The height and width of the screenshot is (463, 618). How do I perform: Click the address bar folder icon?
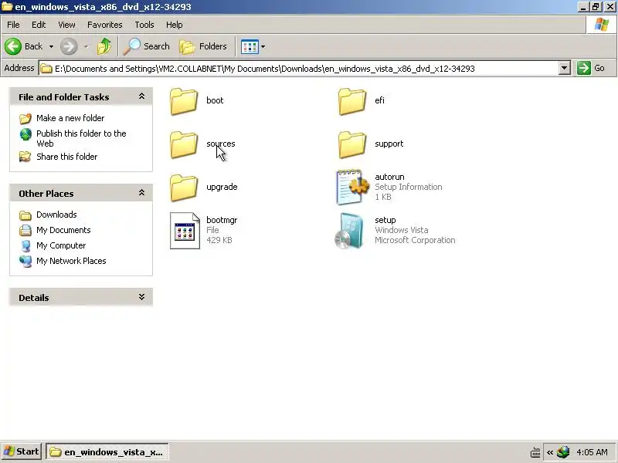click(46, 69)
